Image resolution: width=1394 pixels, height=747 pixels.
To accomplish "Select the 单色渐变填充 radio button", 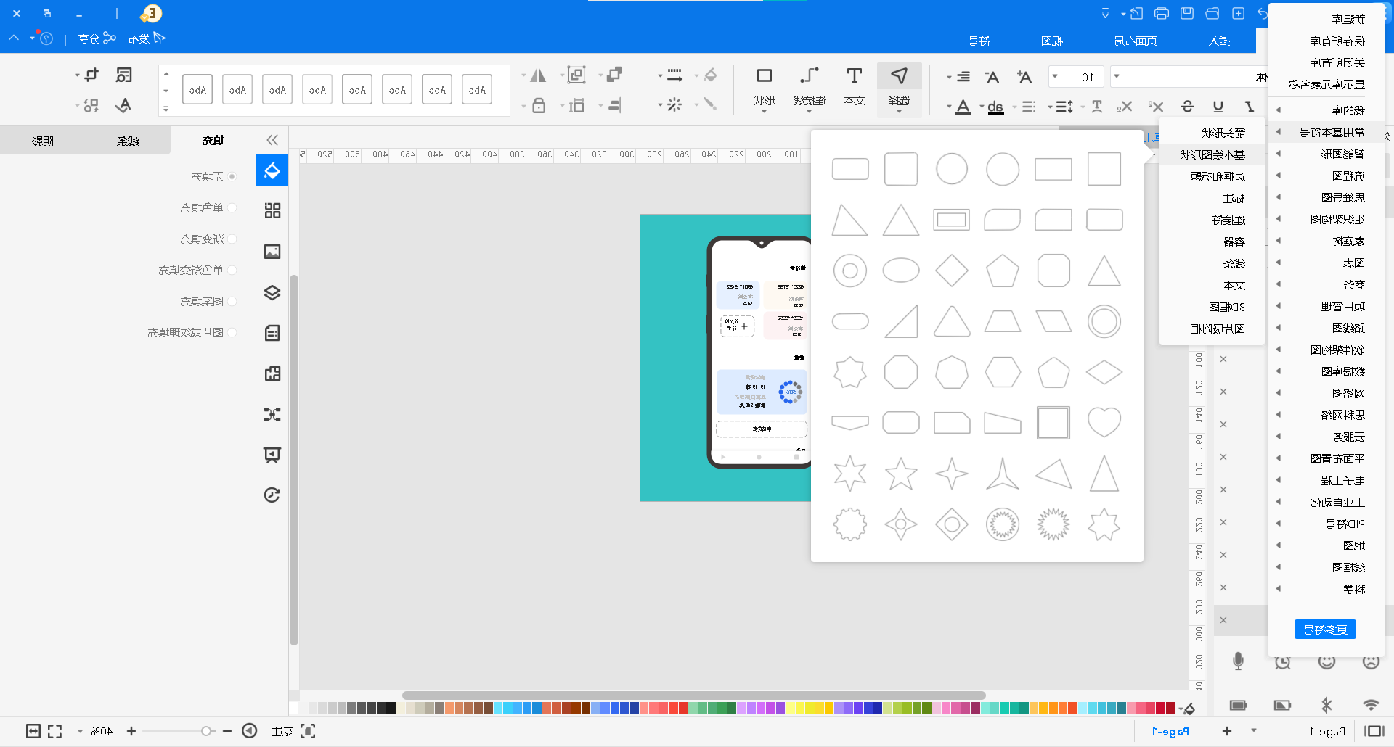I will click(x=232, y=270).
